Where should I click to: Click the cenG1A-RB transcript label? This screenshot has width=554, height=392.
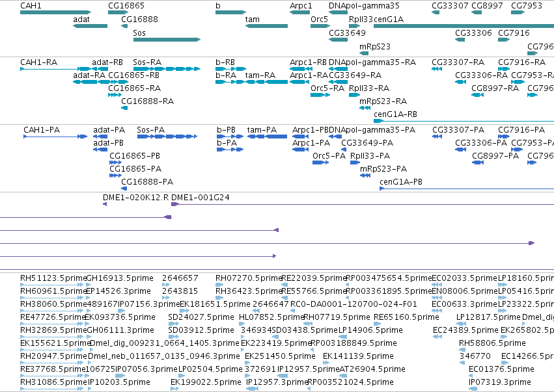[x=395, y=114]
